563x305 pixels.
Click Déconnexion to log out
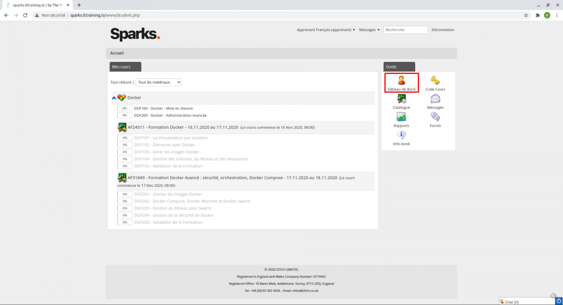pyautogui.click(x=443, y=30)
